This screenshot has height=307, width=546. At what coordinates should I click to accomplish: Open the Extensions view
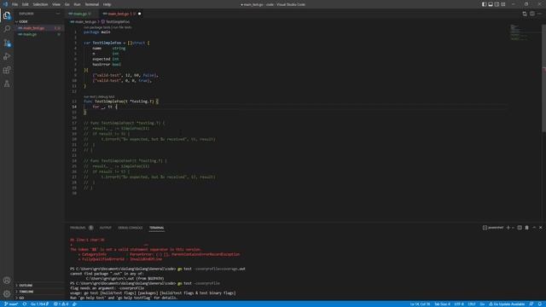coord(7,70)
